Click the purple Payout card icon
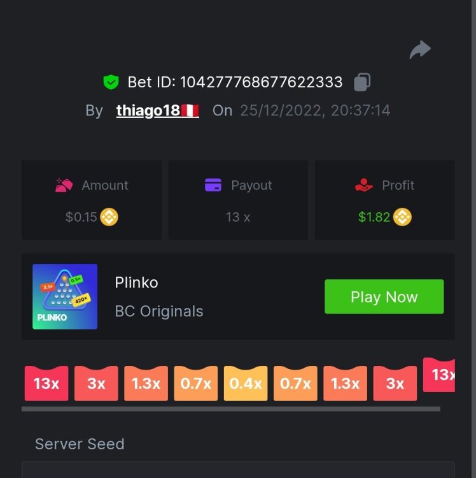 213,185
